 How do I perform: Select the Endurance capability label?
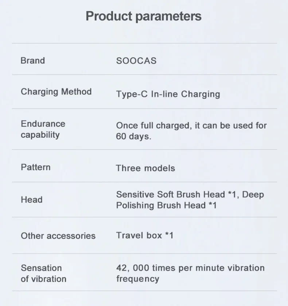click(x=43, y=129)
